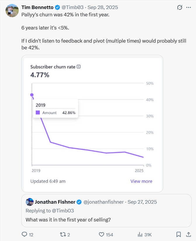Click the purple Amount legend swatch

[38, 113]
